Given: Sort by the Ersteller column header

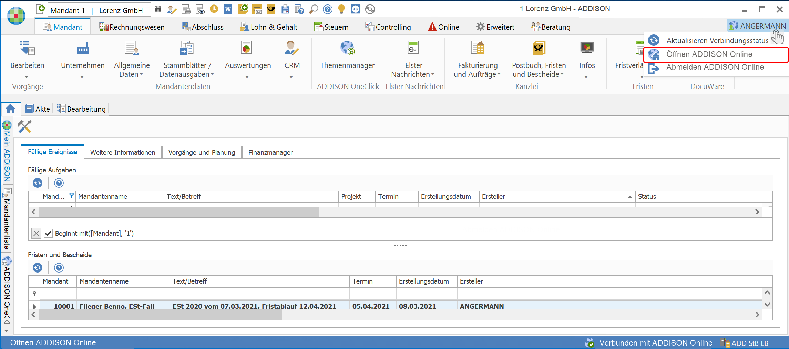Looking at the screenshot, I should point(556,196).
